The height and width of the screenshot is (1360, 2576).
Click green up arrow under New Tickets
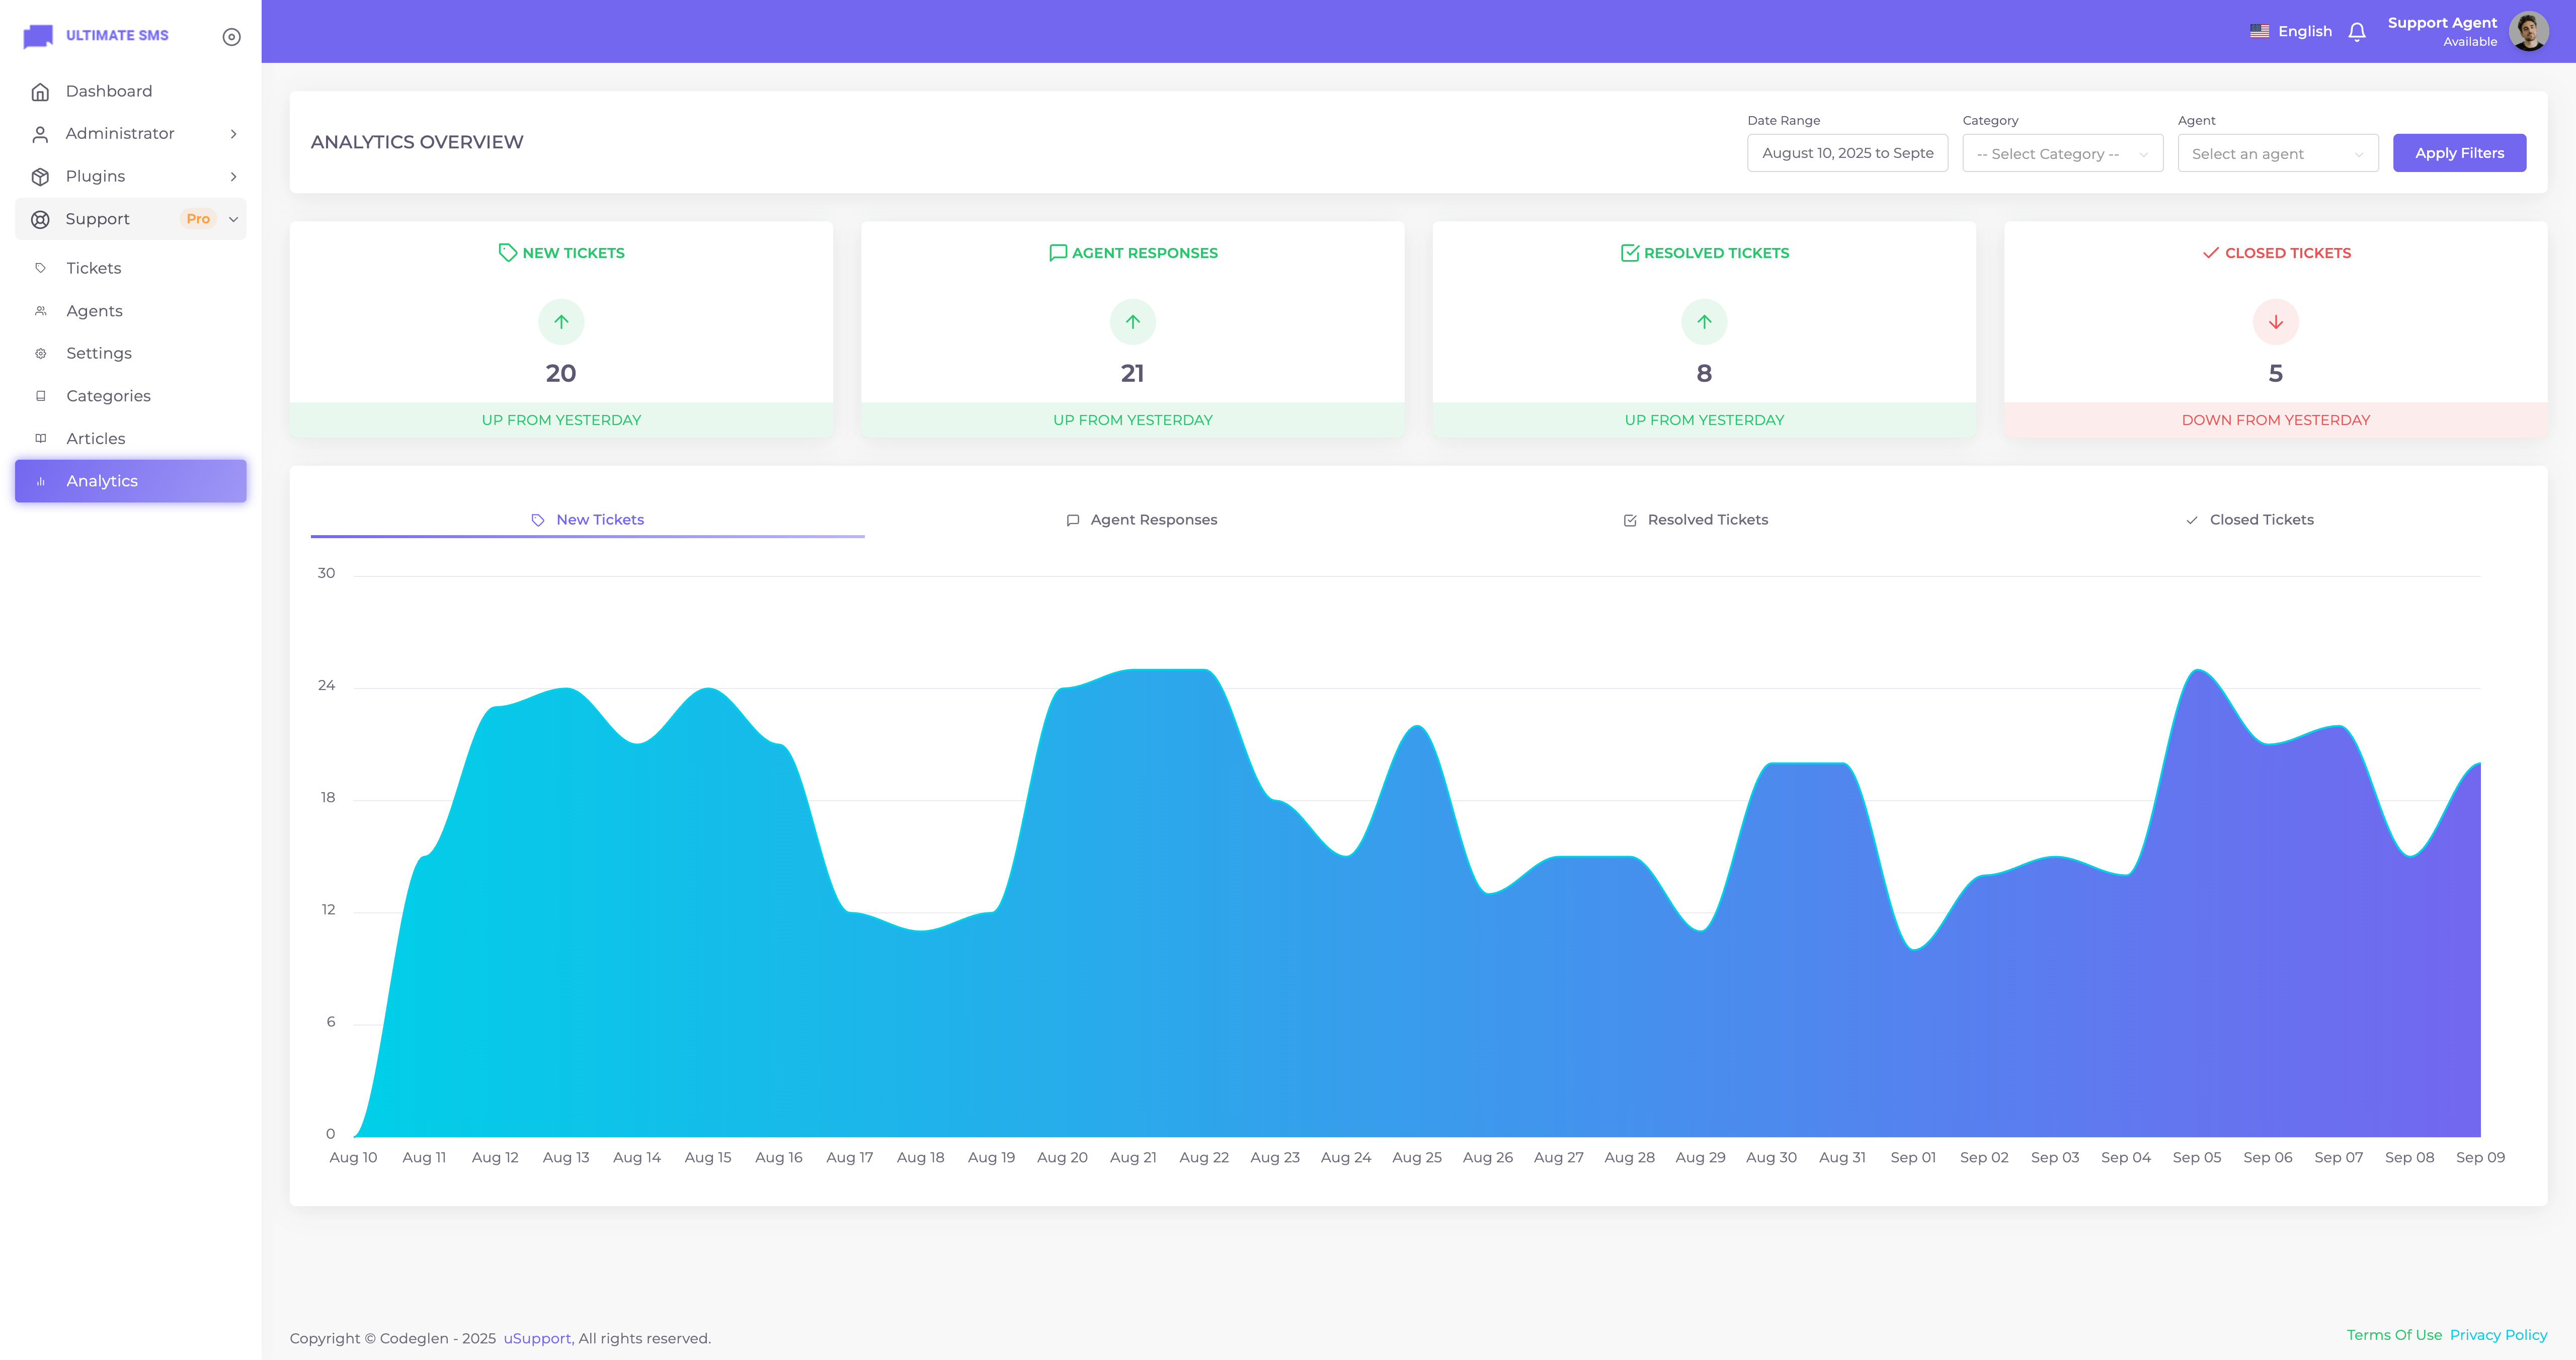561,322
